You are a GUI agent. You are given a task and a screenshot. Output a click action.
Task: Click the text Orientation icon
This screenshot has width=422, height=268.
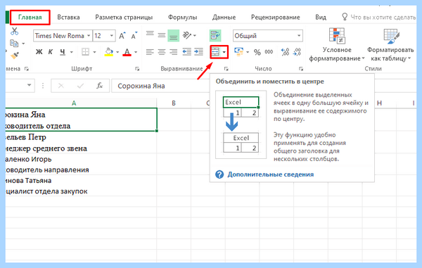(x=187, y=35)
